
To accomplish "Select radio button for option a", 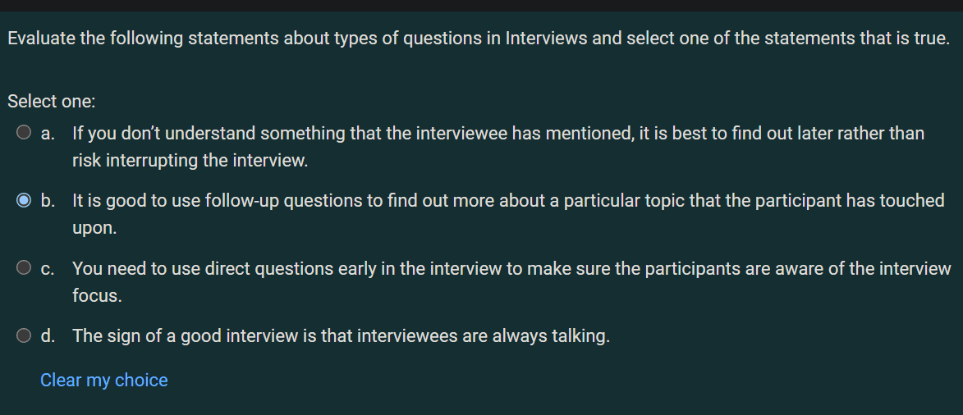I will 23,133.
